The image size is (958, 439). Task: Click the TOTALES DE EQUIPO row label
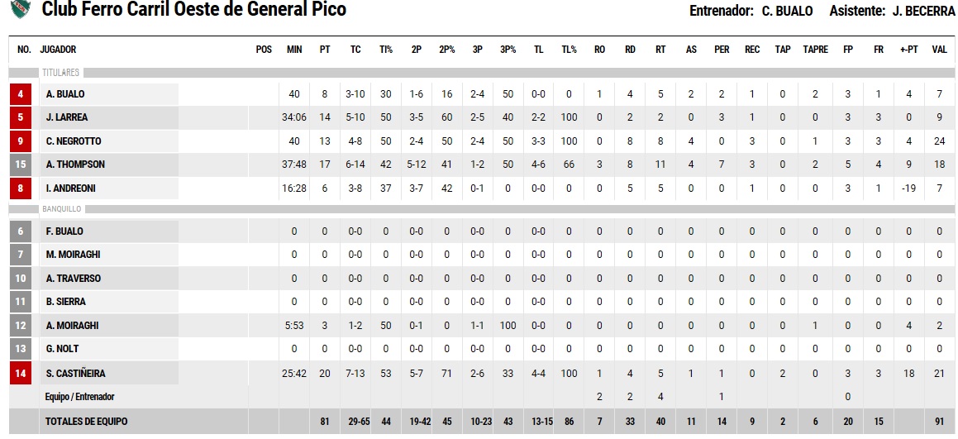[87, 422]
